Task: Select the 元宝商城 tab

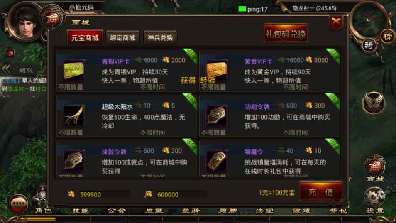Action: [85, 38]
